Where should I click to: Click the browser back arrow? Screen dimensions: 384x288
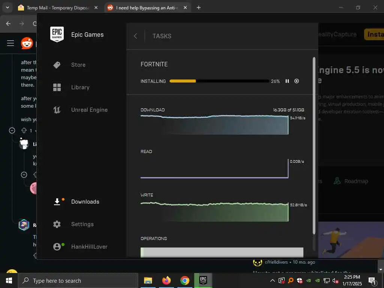pyautogui.click(x=8, y=24)
